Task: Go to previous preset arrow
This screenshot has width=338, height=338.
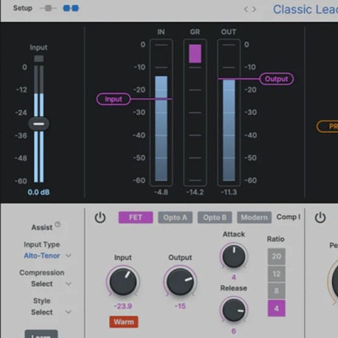Action: tap(246, 10)
